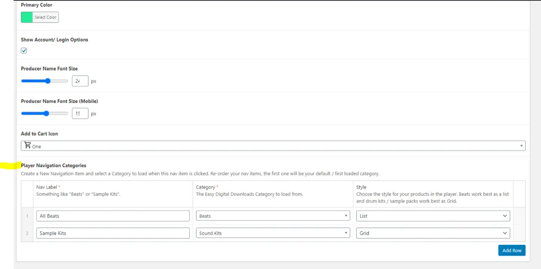Uncheck Show Account/ Login Options checkbox

pos(24,50)
